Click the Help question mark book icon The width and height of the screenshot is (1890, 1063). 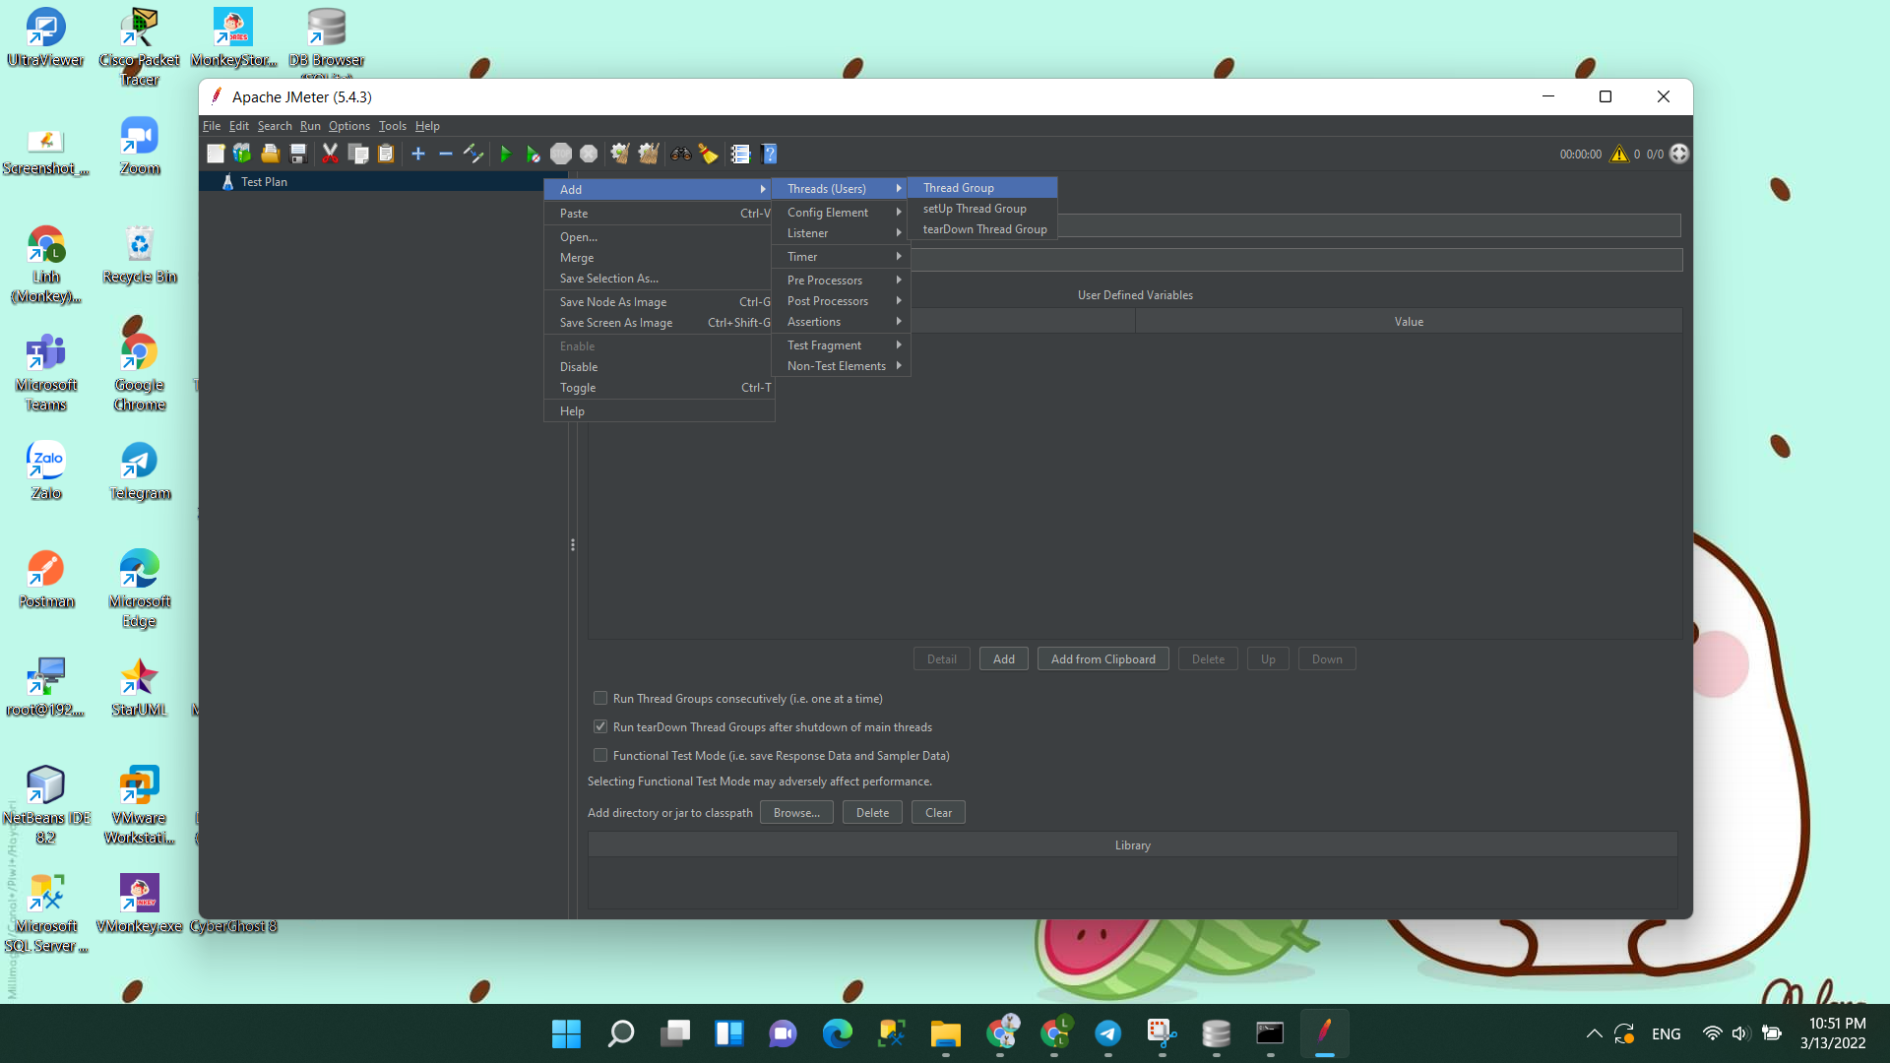[770, 154]
